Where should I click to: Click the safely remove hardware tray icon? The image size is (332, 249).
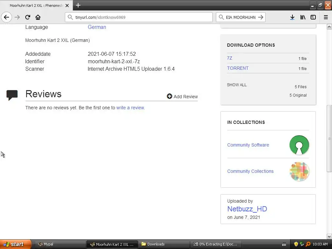pos(302,244)
